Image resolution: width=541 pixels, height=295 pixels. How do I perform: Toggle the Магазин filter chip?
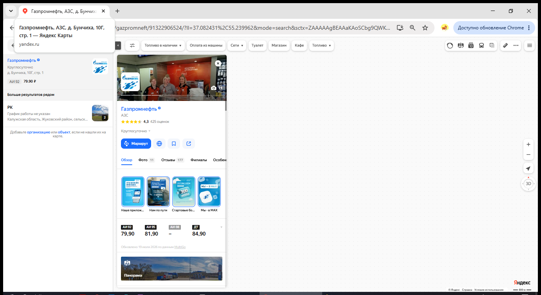pyautogui.click(x=279, y=45)
